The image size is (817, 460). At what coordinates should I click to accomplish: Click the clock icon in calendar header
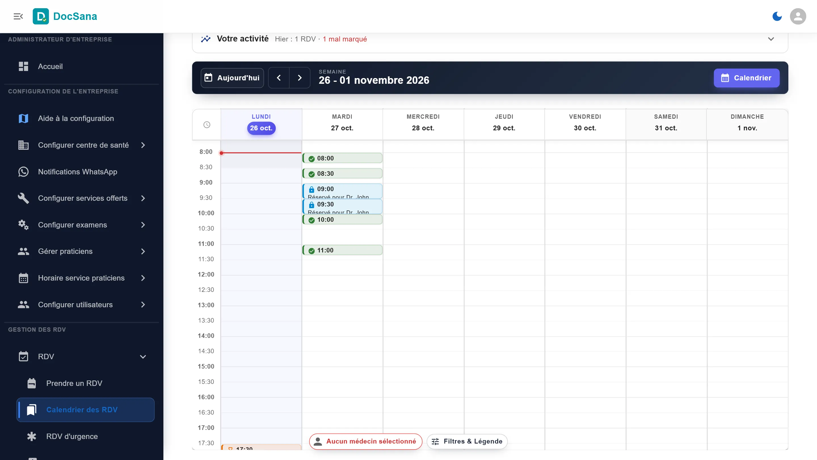(207, 125)
